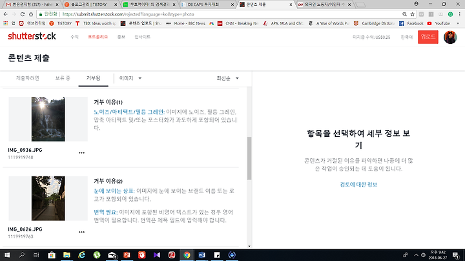Open the user profile avatar
The image size is (465, 261).
pos(450,37)
